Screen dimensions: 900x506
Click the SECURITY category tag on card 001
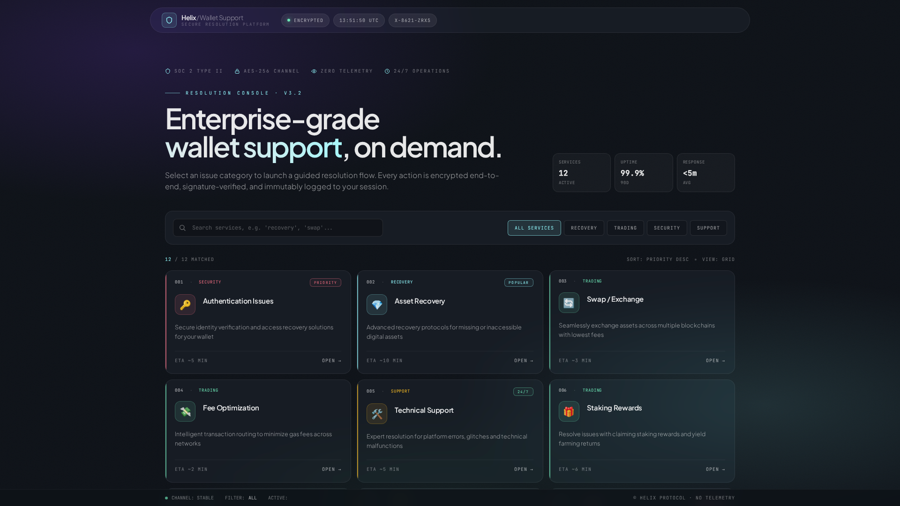click(210, 282)
